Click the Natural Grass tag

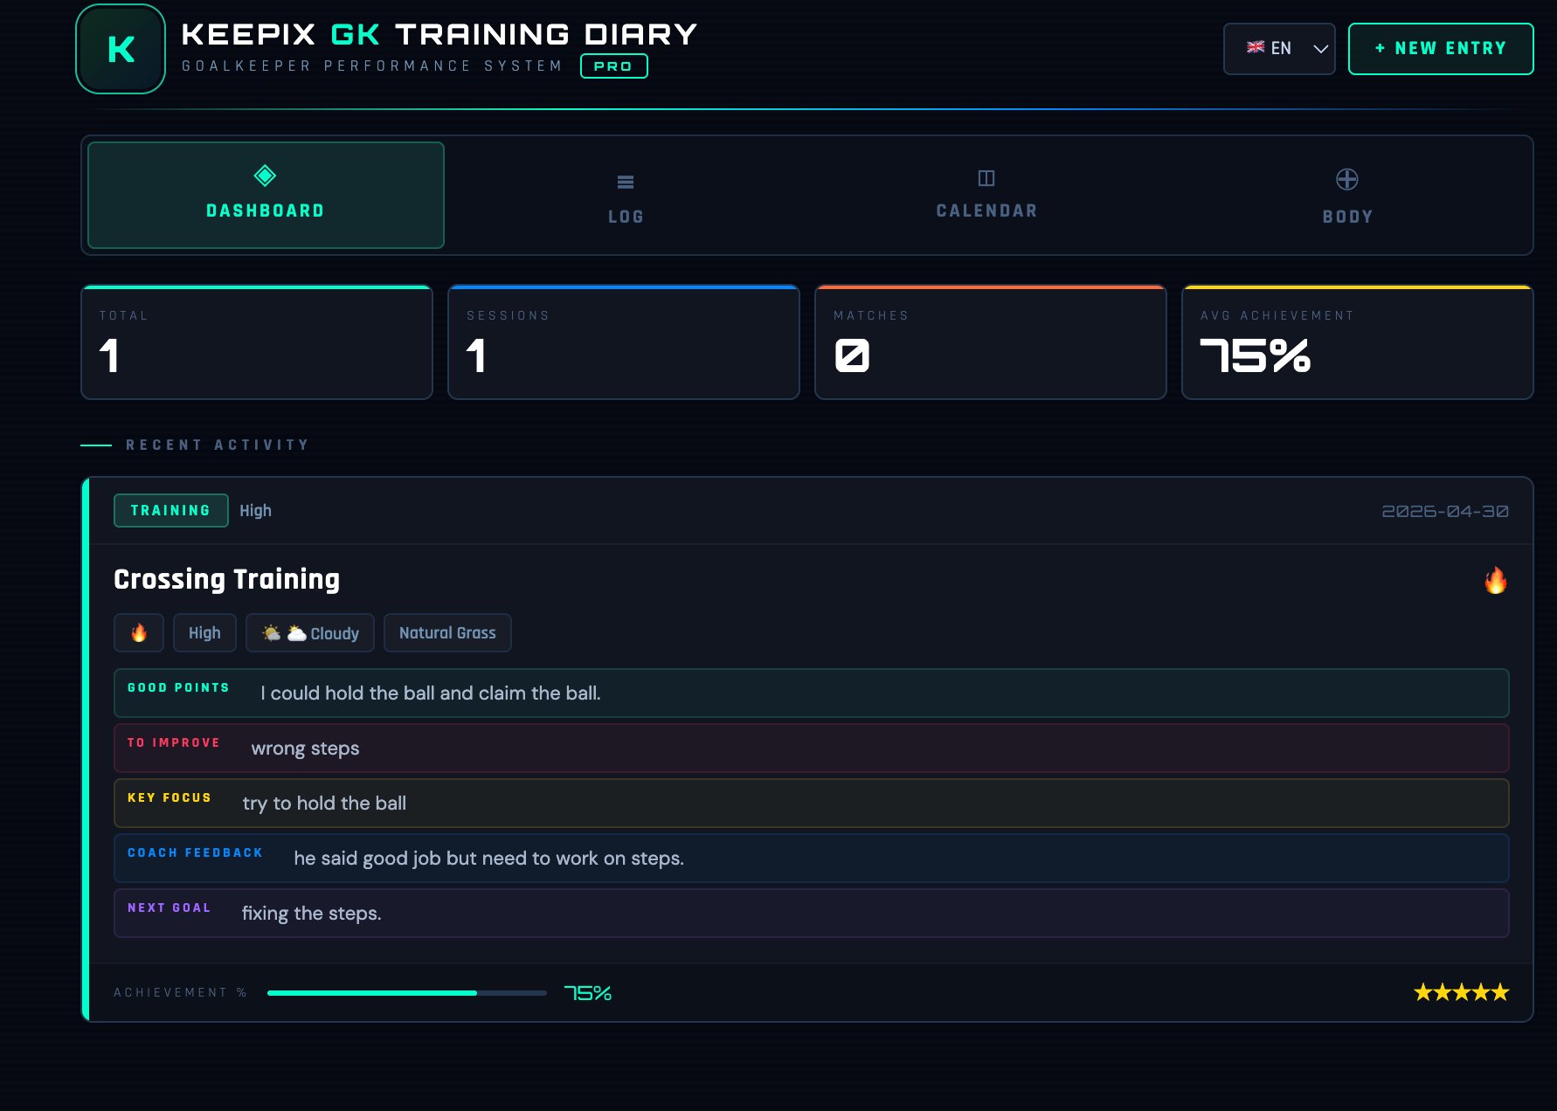click(447, 633)
